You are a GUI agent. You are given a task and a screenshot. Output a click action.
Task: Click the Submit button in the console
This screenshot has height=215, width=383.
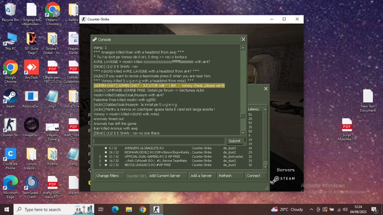234,141
